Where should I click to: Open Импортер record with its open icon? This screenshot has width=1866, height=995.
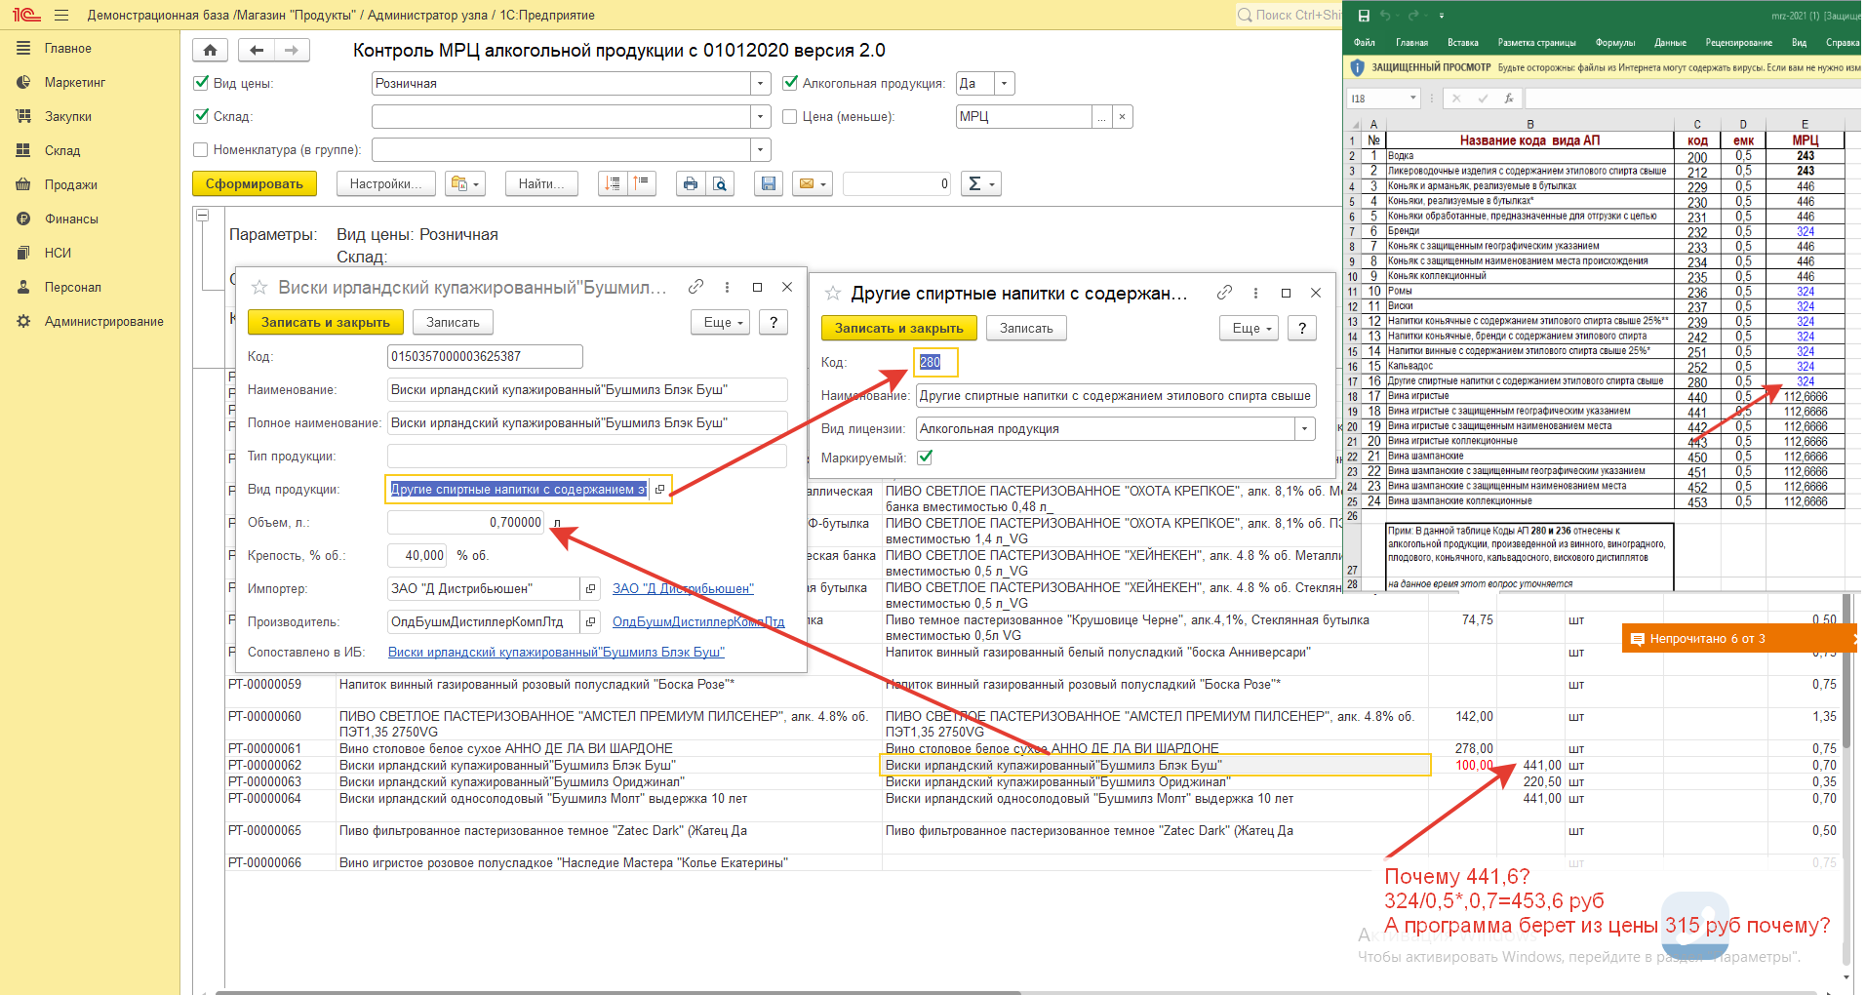click(590, 588)
